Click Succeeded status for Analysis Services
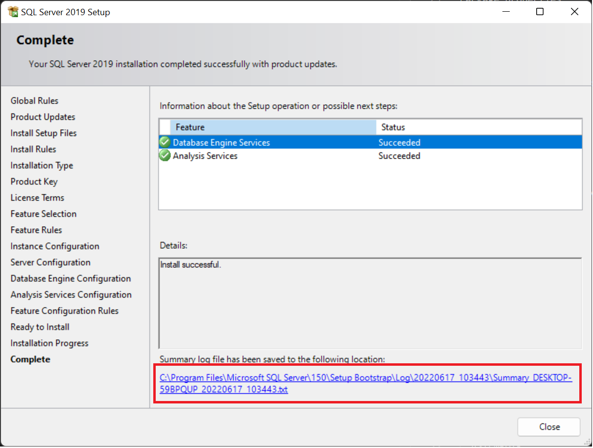 pos(399,156)
